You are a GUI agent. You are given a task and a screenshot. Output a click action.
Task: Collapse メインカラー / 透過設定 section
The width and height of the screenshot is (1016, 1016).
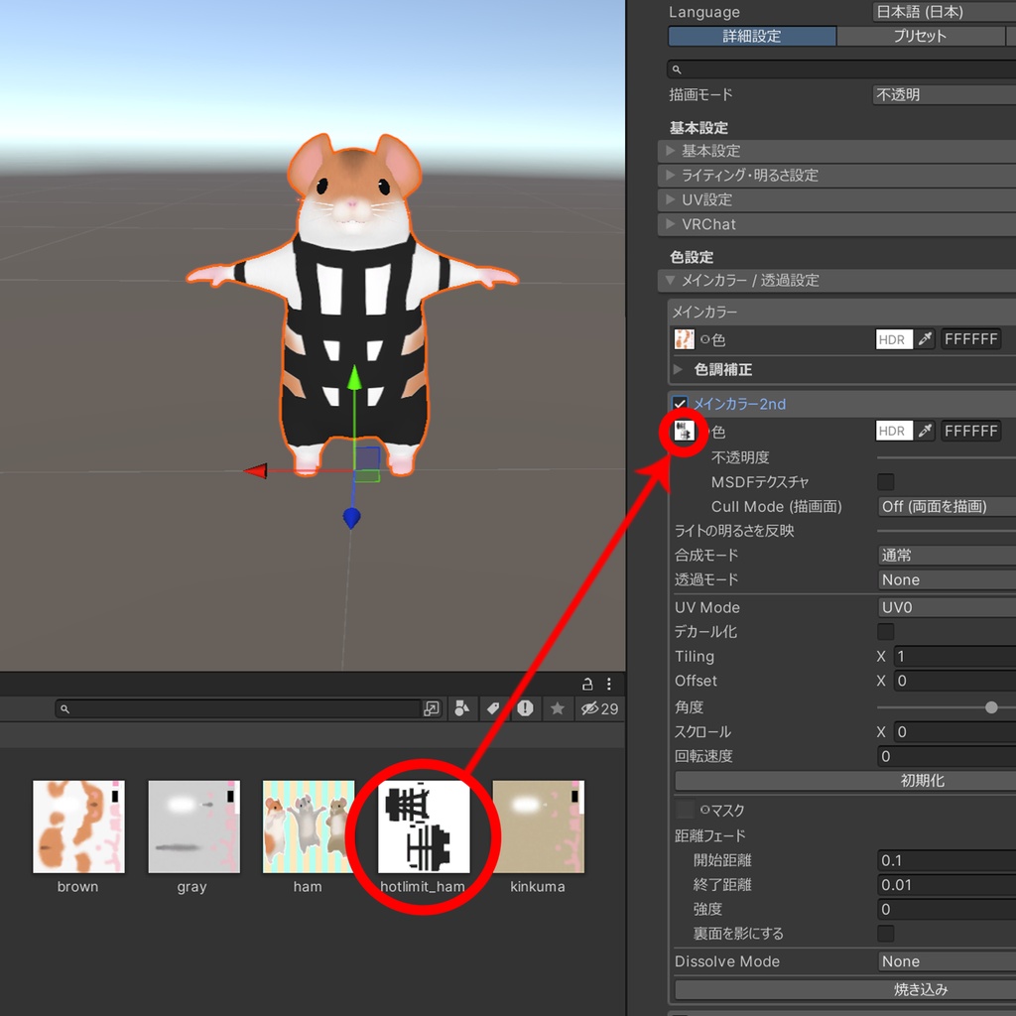coord(836,280)
